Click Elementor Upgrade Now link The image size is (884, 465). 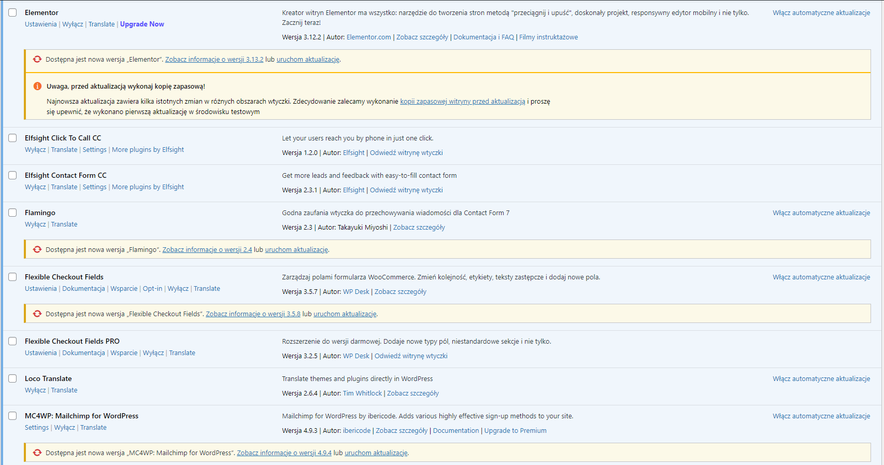(x=142, y=24)
